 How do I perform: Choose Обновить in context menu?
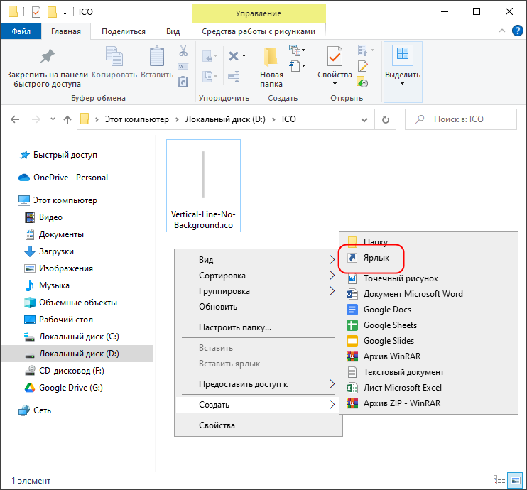click(x=259, y=307)
